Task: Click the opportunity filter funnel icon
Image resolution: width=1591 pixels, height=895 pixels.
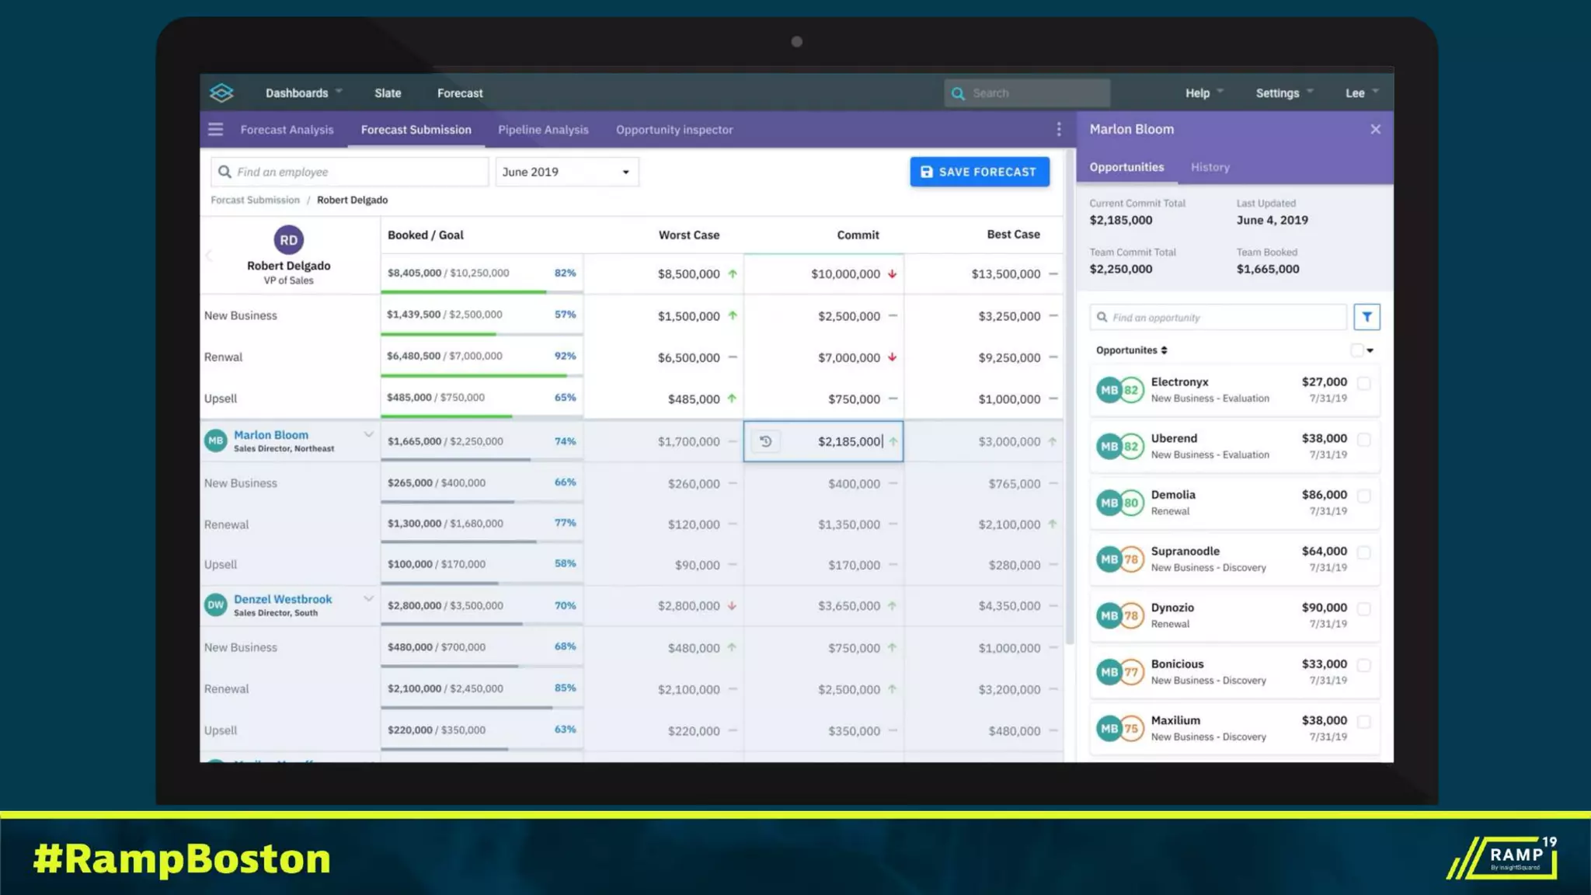Action: (1366, 317)
